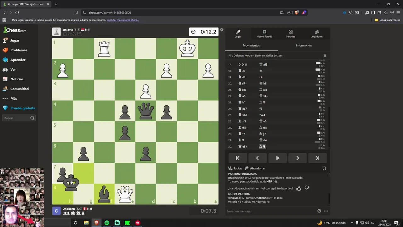Go to previous move arrow

click(258, 158)
